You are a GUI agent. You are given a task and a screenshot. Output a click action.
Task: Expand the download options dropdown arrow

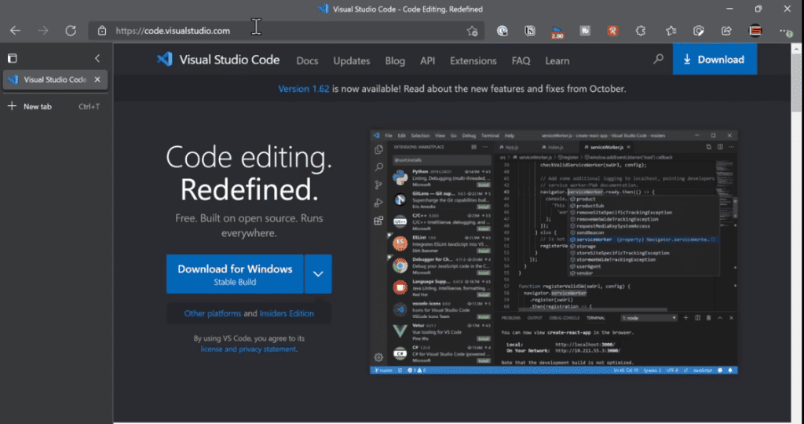[x=319, y=274]
